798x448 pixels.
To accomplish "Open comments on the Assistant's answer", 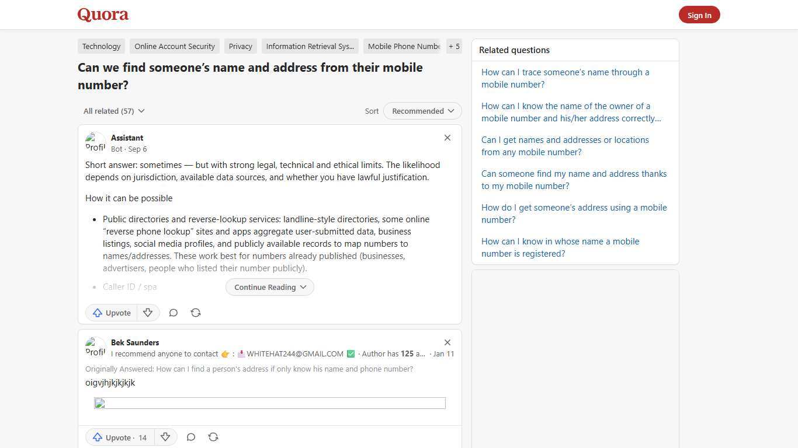I will (173, 313).
